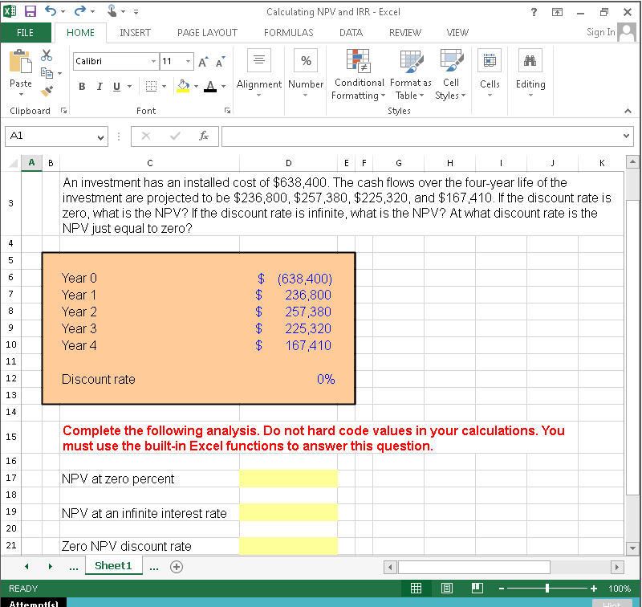The width and height of the screenshot is (642, 607).
Task: Open the Font dialog launcher
Action: [x=227, y=111]
